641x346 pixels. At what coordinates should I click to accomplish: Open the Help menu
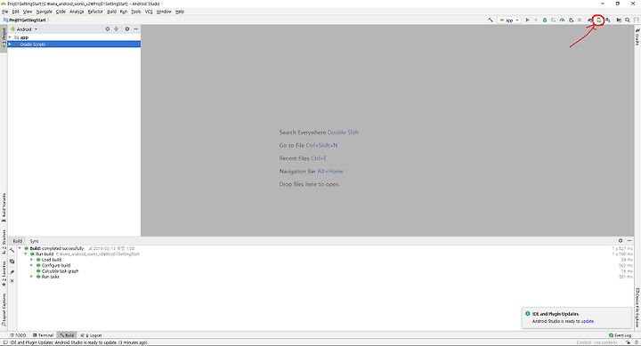[x=180, y=12]
